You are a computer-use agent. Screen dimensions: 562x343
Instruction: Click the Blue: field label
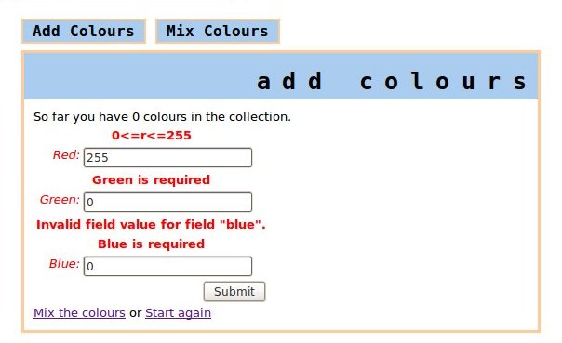point(64,263)
